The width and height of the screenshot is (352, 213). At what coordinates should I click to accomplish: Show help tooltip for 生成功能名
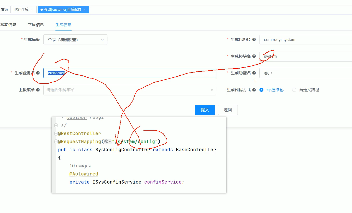pos(254,73)
